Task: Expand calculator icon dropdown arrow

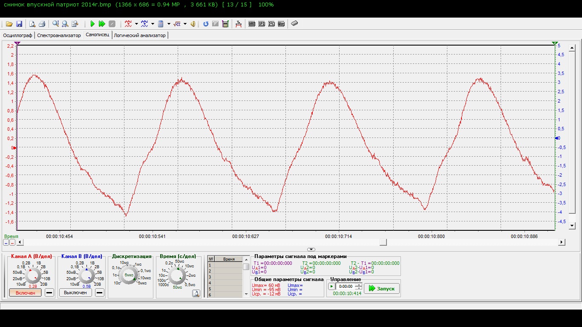Action: (x=169, y=24)
